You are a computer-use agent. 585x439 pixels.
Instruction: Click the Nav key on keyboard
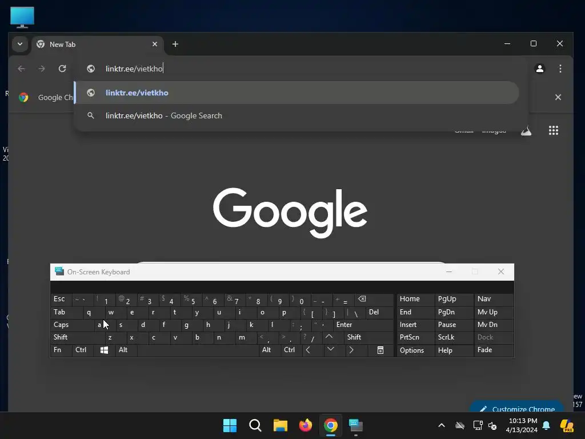[494, 300]
